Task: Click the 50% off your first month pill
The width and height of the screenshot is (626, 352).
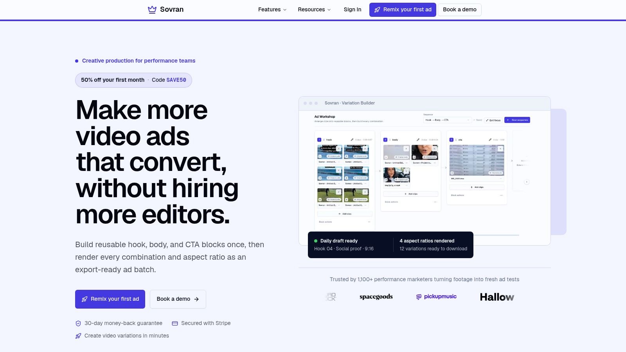Action: tap(133, 80)
